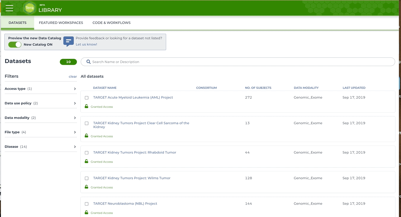Viewport: 401px width, 217px height.
Task: Click Granted Access text under Wilms Tumor
Action: point(102,187)
